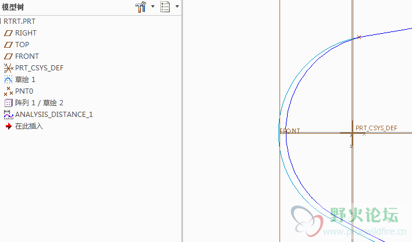Click the PRT_CSYS_DEF coordinate system icon

(8, 68)
